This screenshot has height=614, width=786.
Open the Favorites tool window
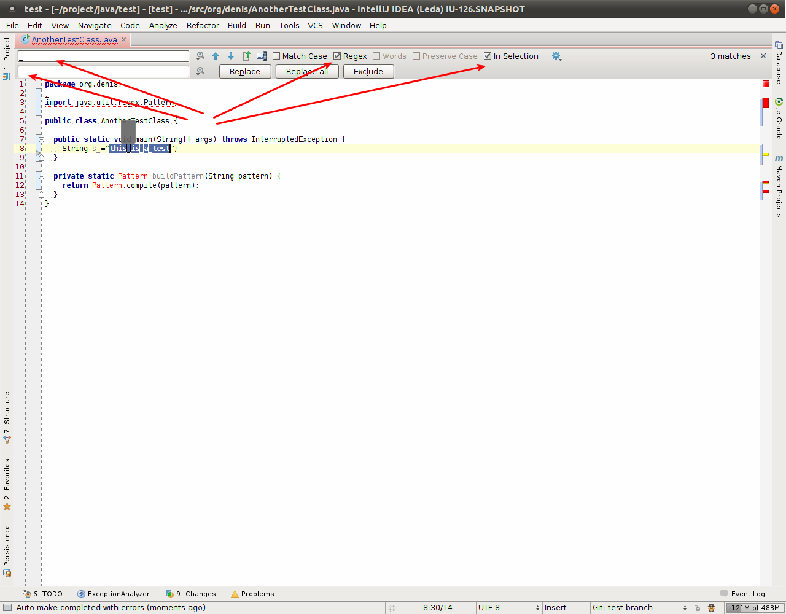point(7,484)
